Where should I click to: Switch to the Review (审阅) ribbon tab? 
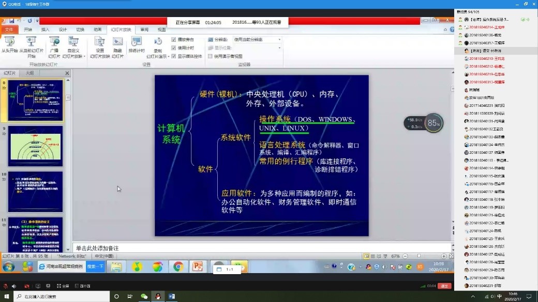(144, 30)
